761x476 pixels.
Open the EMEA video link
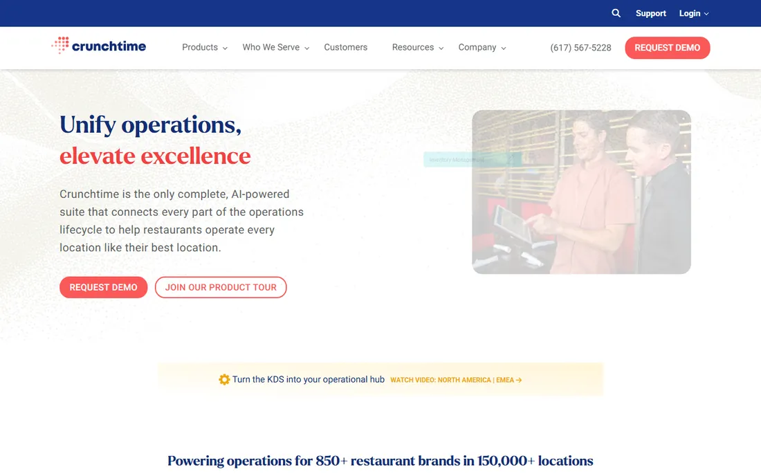pos(508,380)
